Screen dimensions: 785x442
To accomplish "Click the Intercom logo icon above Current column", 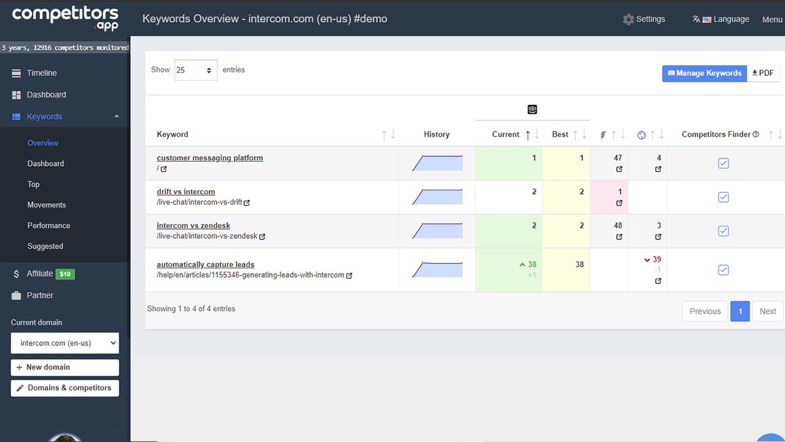I will coord(532,109).
